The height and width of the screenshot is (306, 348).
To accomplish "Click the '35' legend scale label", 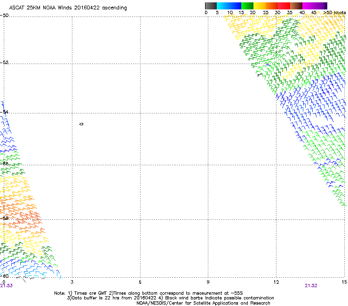I will click(x=290, y=13).
